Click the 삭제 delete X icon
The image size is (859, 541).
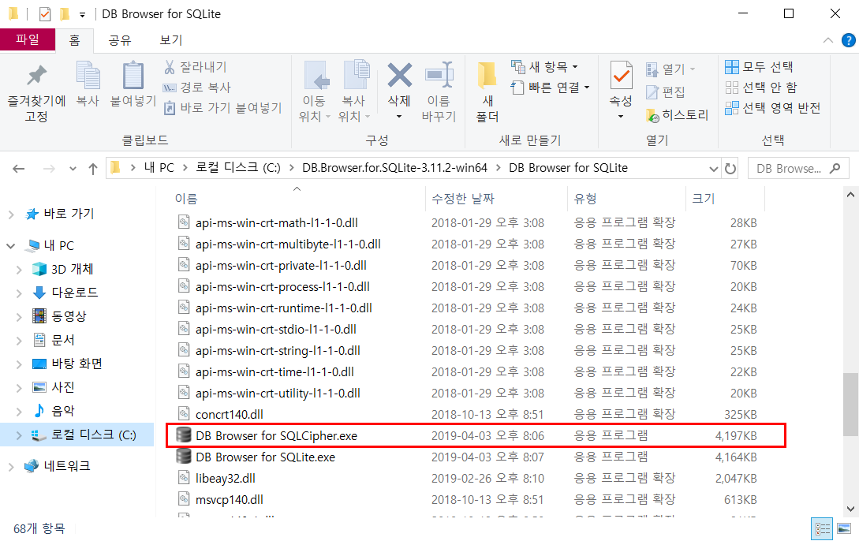point(399,76)
